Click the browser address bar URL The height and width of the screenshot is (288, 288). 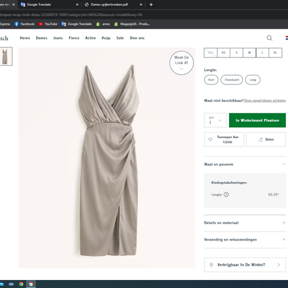pyautogui.click(x=72, y=15)
